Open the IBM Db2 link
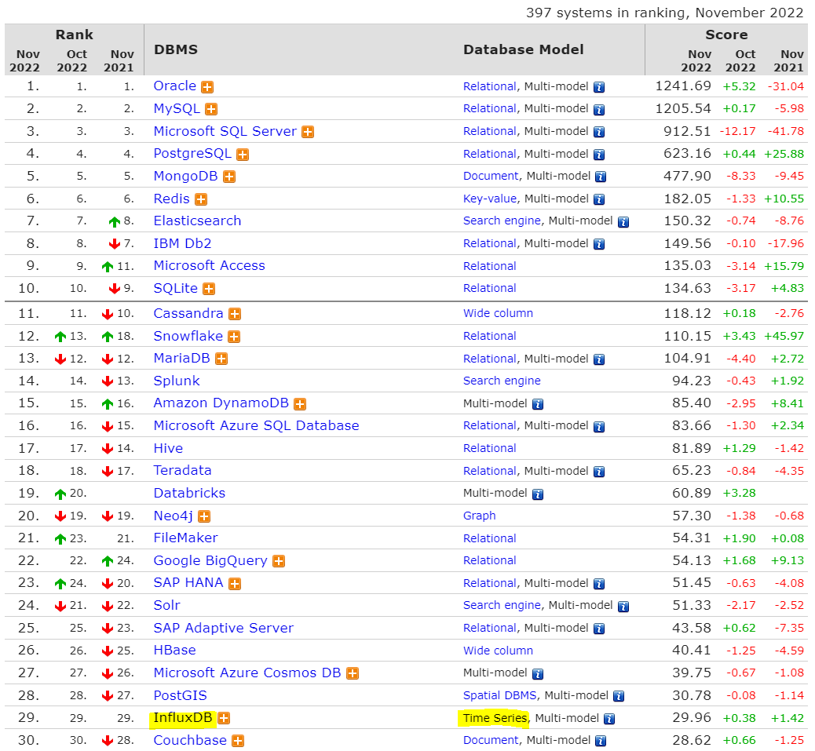This screenshot has height=751, width=815. (x=182, y=243)
